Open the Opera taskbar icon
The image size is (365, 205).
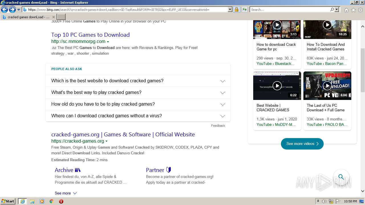pos(61,201)
